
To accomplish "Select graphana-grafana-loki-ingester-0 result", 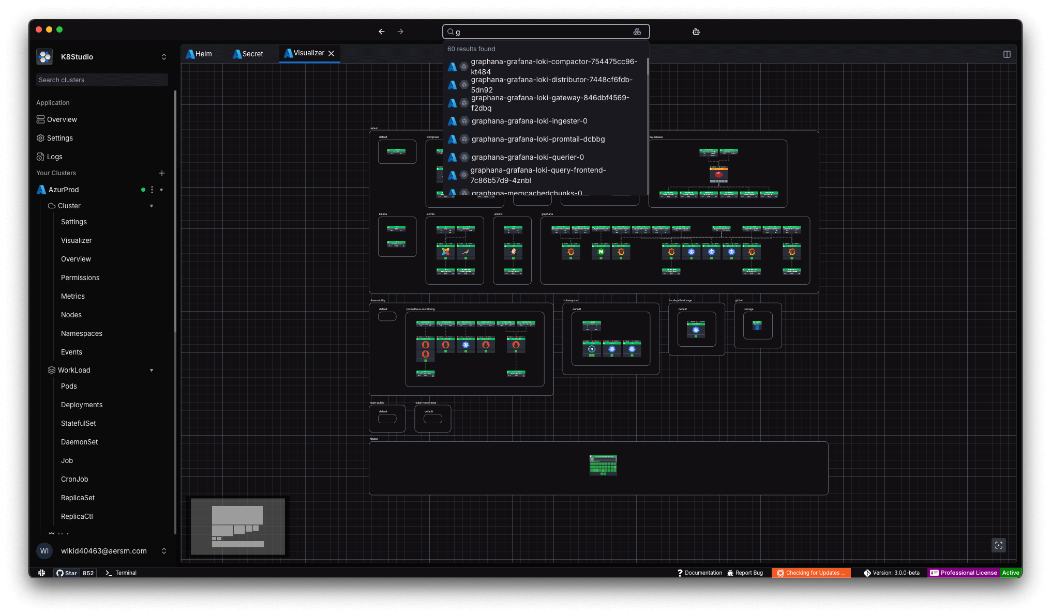I will point(546,121).
